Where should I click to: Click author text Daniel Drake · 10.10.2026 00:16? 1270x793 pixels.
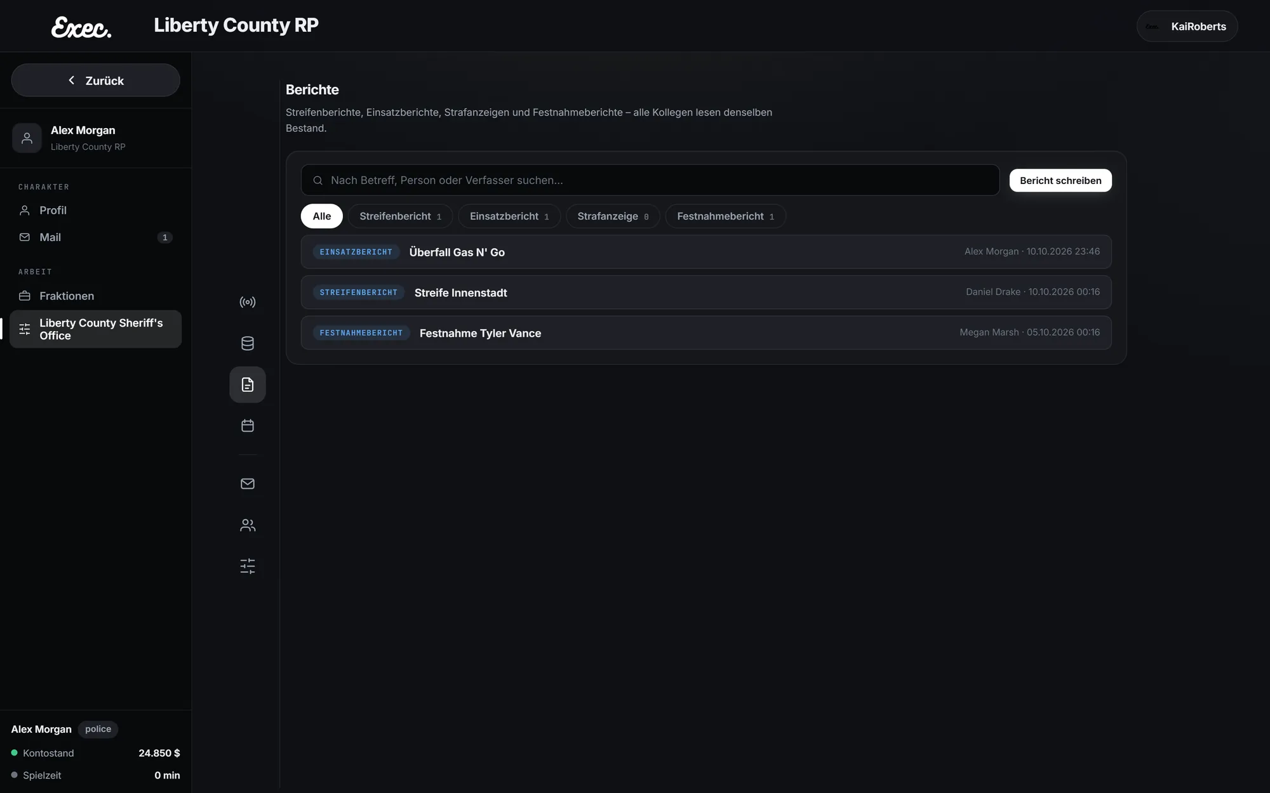(1033, 292)
